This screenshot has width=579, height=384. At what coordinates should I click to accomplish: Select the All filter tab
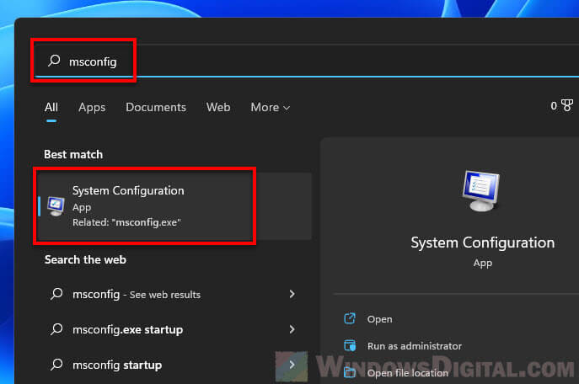[x=51, y=107]
